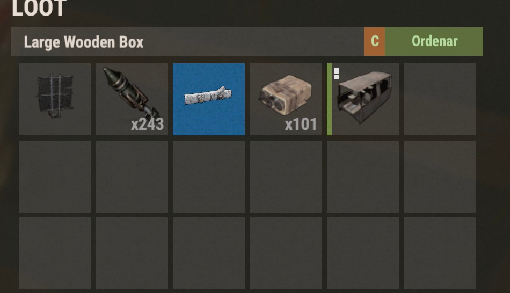Click the Large Wooden Box title bar

188,41
